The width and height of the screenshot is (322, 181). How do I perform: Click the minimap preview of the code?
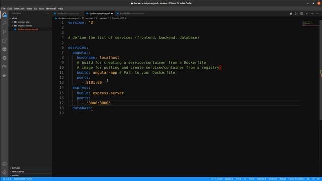[x=311, y=23]
